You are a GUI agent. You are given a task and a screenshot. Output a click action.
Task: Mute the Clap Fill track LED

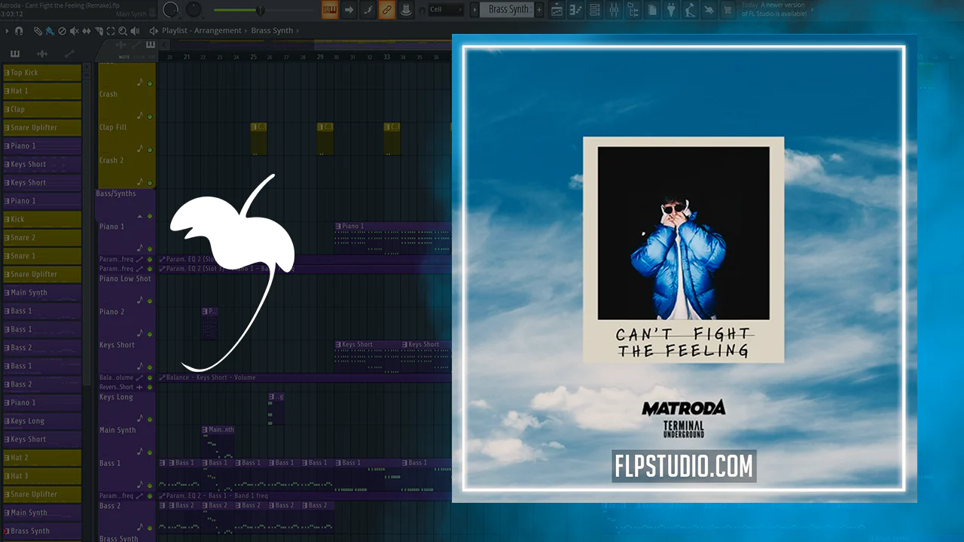(x=150, y=150)
